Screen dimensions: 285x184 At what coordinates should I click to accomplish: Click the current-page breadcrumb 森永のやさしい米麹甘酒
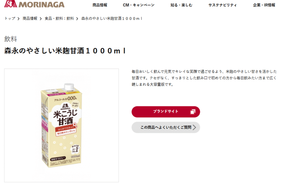click(112, 18)
